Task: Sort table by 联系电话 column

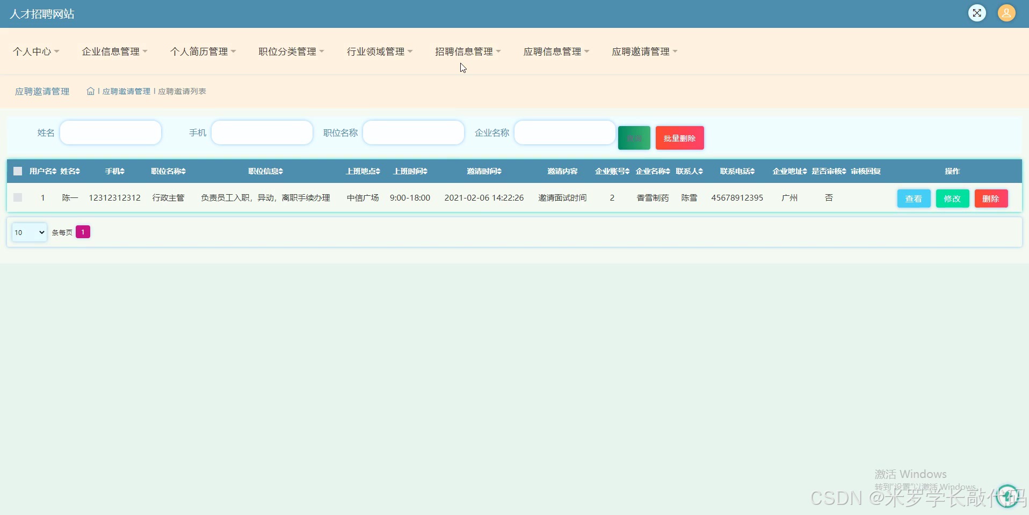Action: [x=737, y=171]
